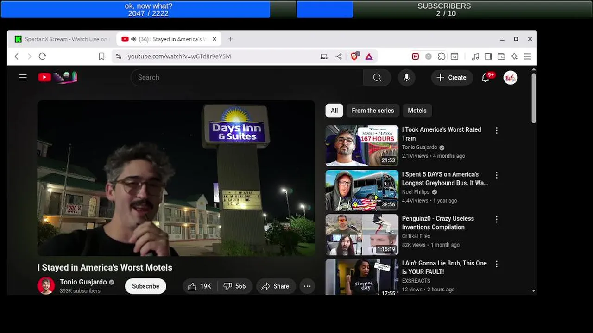Image resolution: width=593 pixels, height=333 pixels.
Task: Share this page via the address bar share icon
Action: (x=339, y=56)
